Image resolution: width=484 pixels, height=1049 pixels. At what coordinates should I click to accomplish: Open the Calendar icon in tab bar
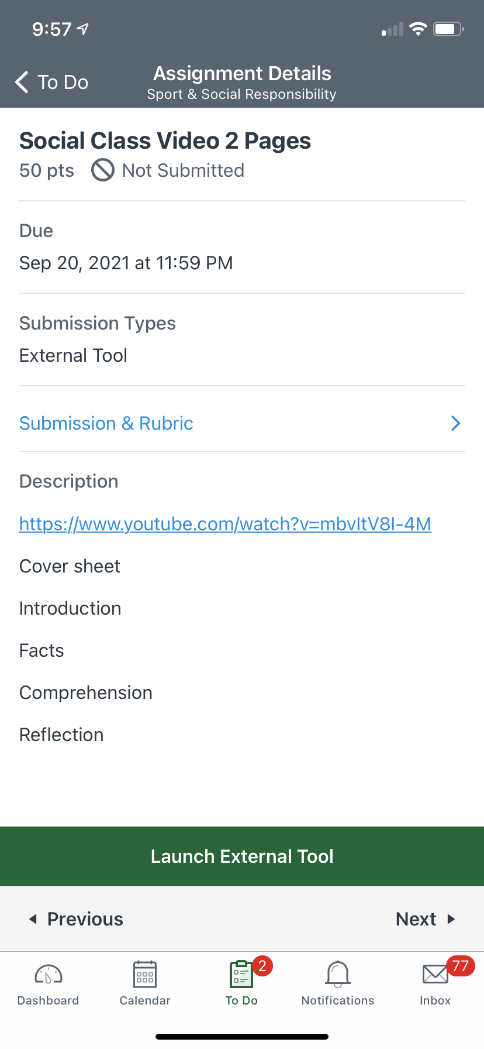[145, 975]
